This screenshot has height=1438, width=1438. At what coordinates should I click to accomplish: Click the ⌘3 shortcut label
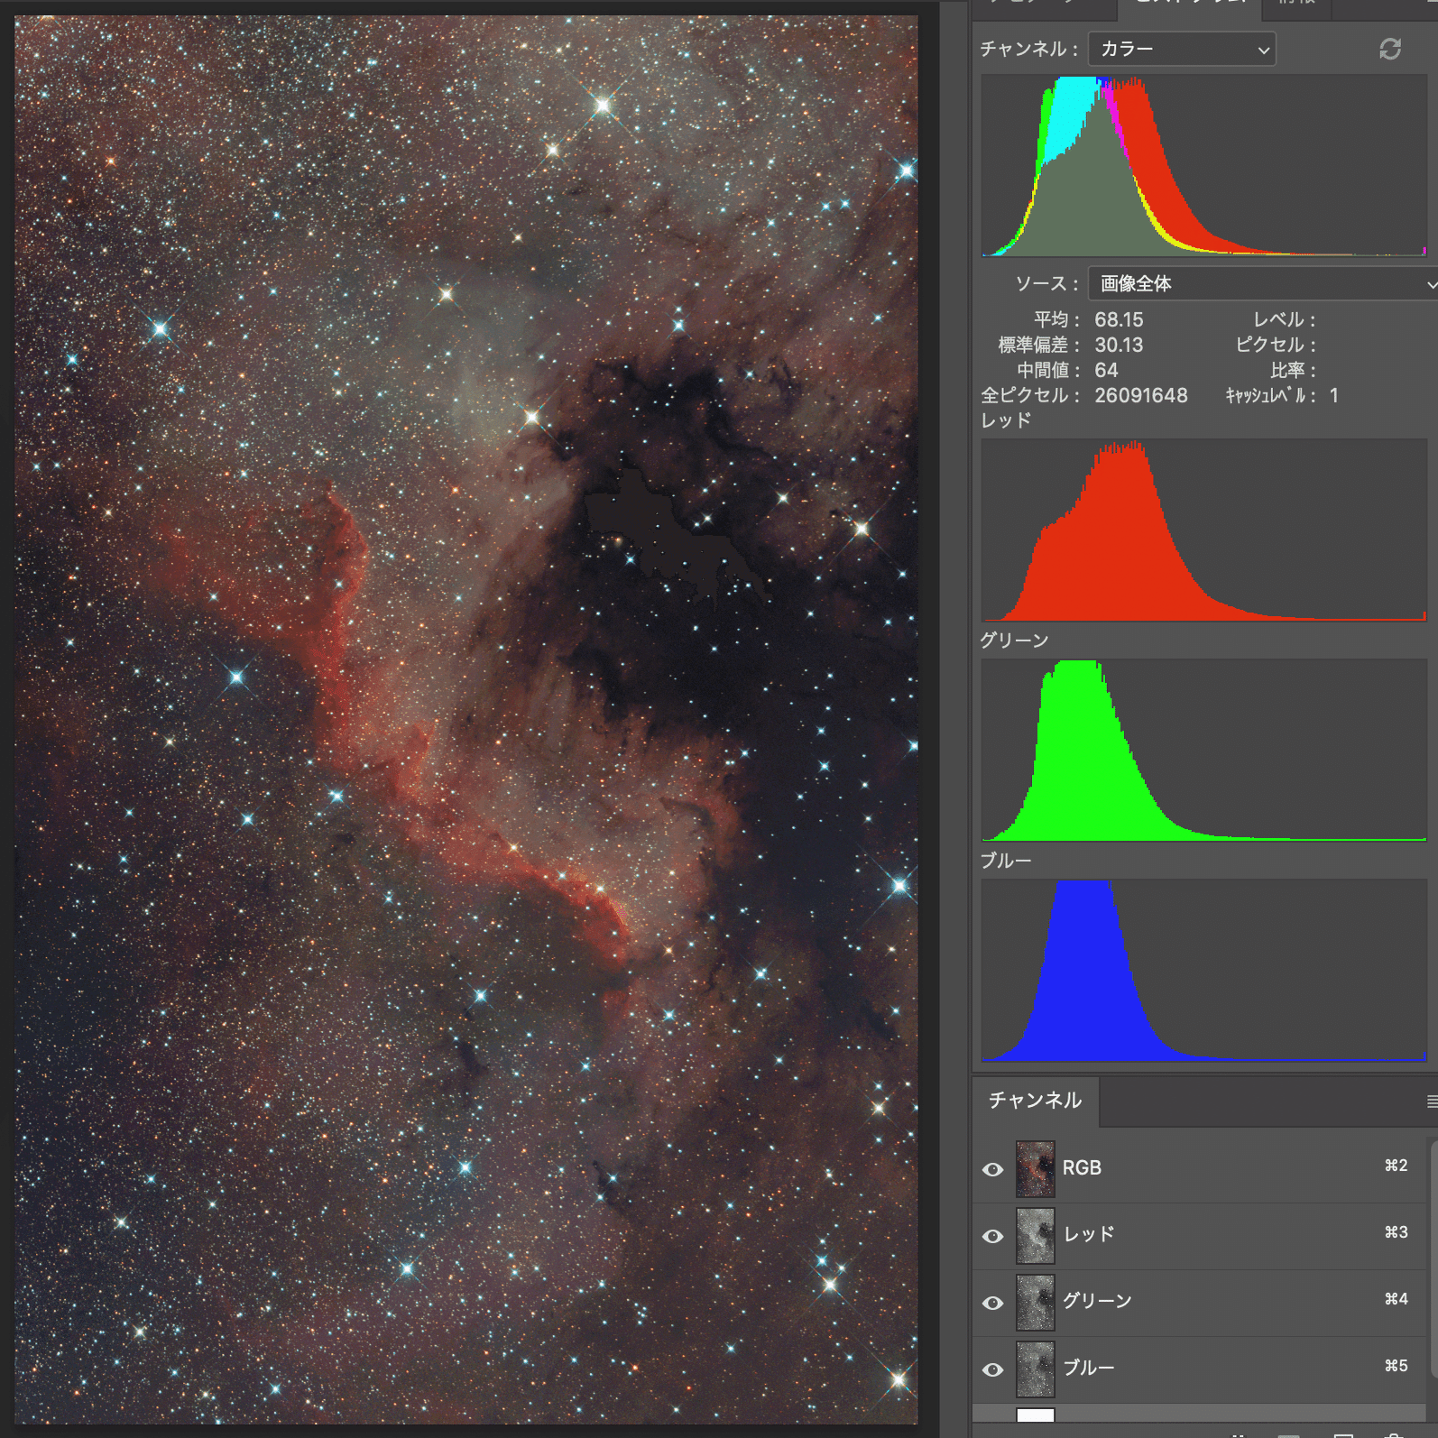pyautogui.click(x=1396, y=1232)
